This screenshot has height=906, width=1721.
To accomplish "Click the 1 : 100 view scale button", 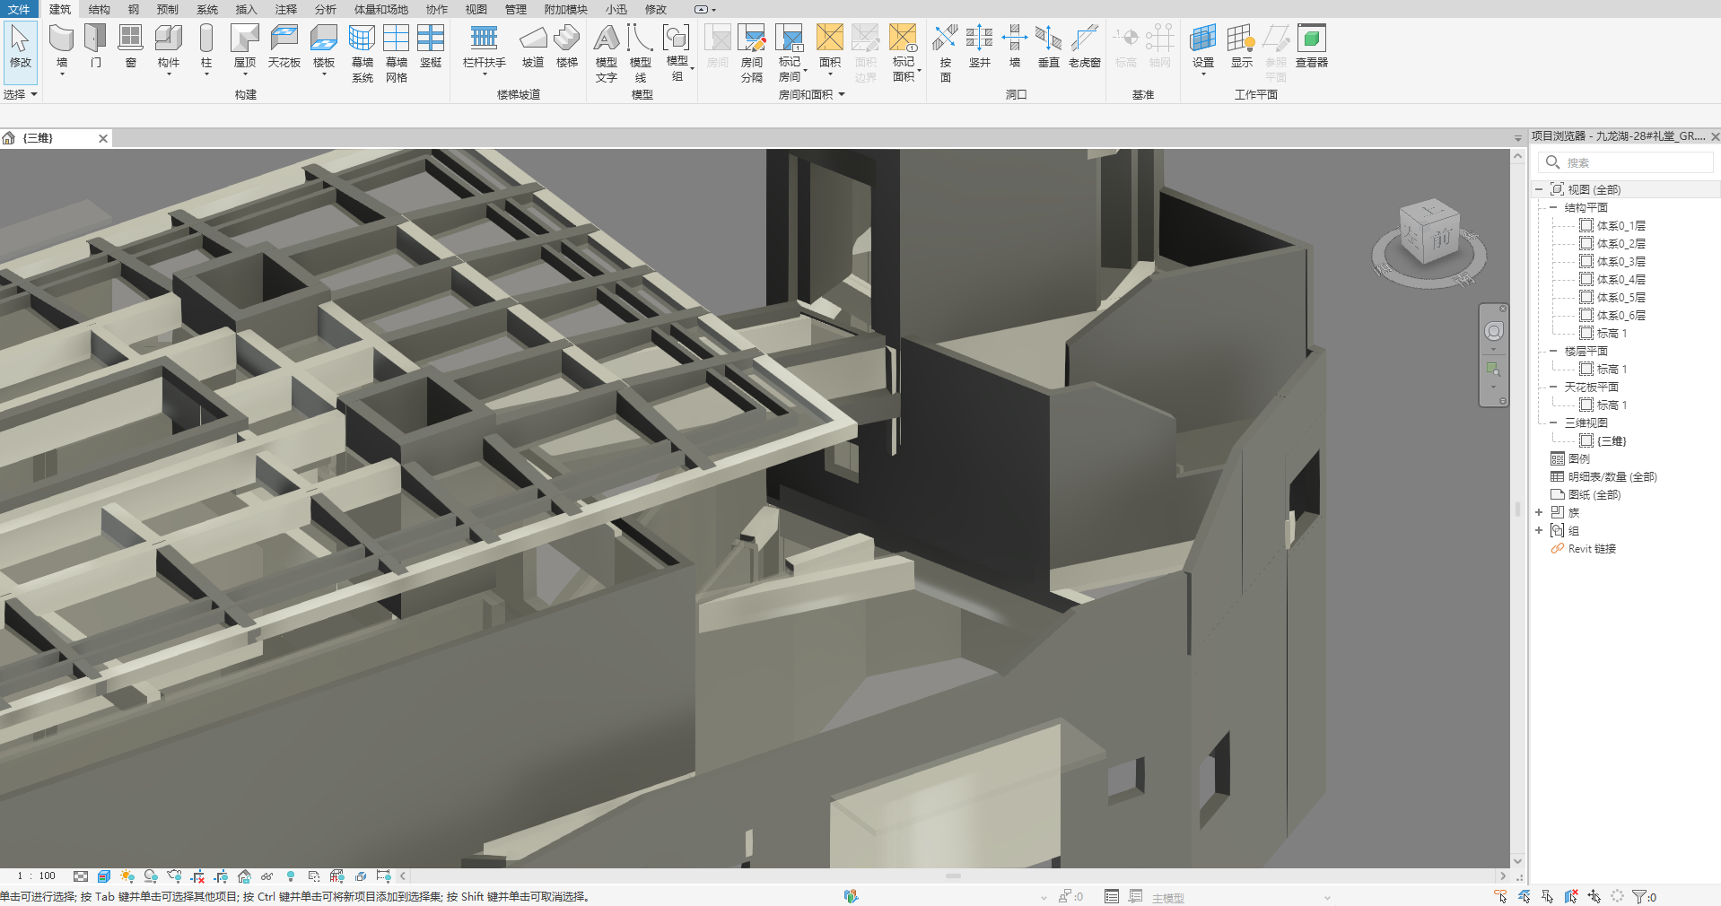I will [x=37, y=876].
